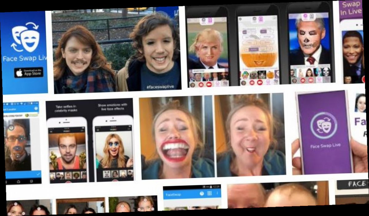This screenshot has height=216, width=369.
Task: Open the grid view icon in the FaceSwap toolbar
Action: click(x=210, y=193)
